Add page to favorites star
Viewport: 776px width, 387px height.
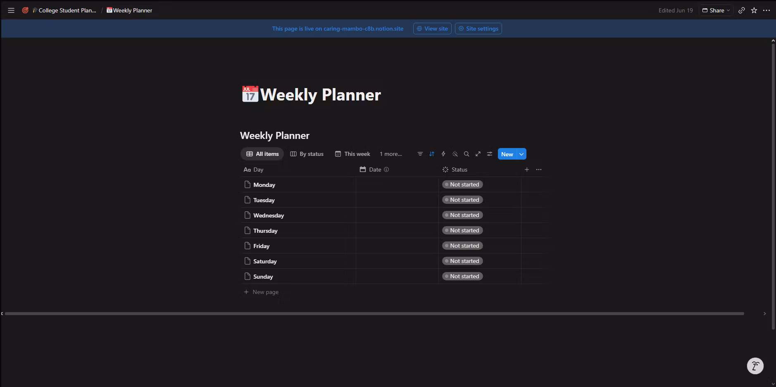pos(754,10)
